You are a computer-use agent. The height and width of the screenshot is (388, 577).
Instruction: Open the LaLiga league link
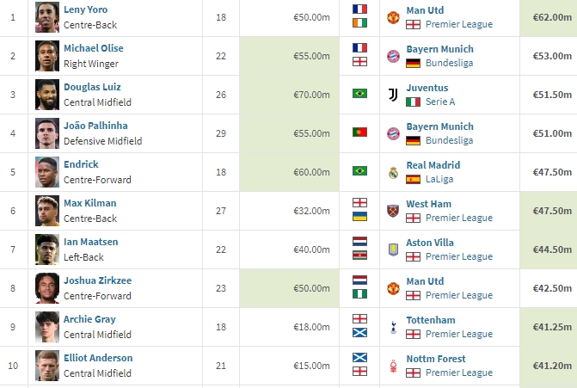(439, 179)
